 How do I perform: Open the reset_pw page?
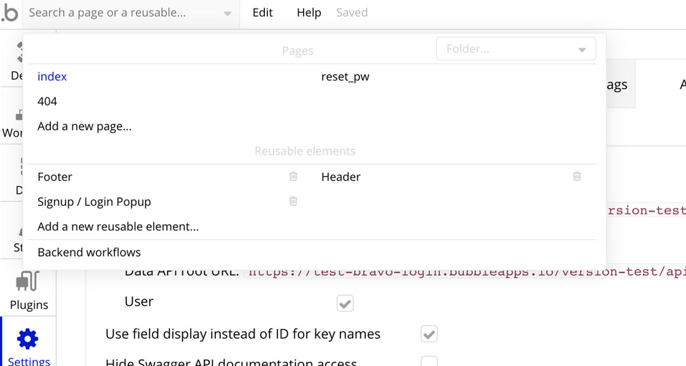click(345, 77)
